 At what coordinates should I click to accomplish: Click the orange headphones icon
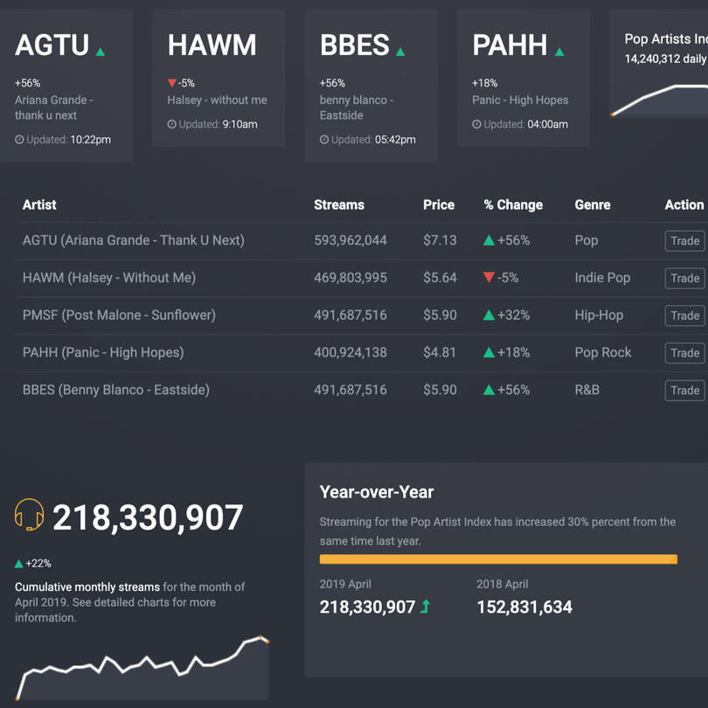30,516
